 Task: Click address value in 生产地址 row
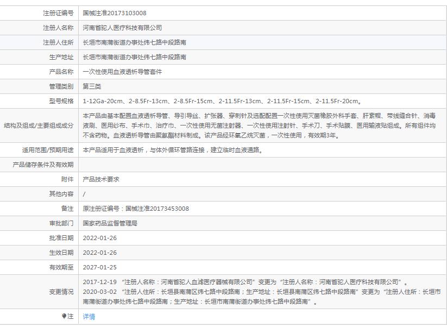click(135, 57)
